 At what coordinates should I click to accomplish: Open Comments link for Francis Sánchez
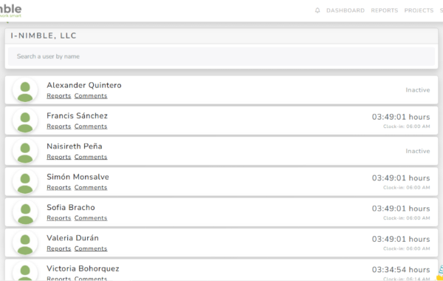(91, 126)
